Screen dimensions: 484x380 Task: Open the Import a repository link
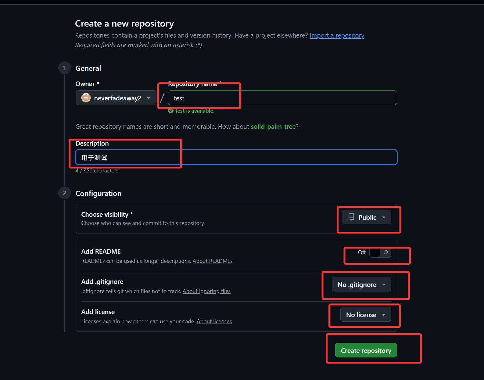(337, 35)
